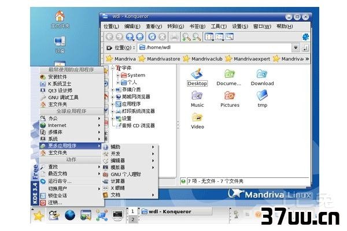The width and height of the screenshot is (347, 231).
Task: Open the 办公 submenu in K menu
Action: click(71, 118)
